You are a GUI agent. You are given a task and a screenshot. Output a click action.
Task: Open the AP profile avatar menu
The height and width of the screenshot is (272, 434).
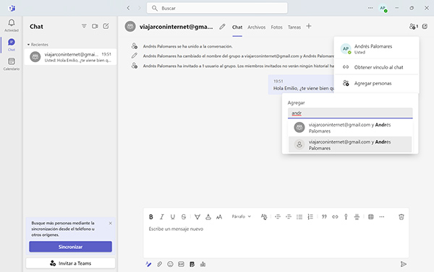[383, 8]
